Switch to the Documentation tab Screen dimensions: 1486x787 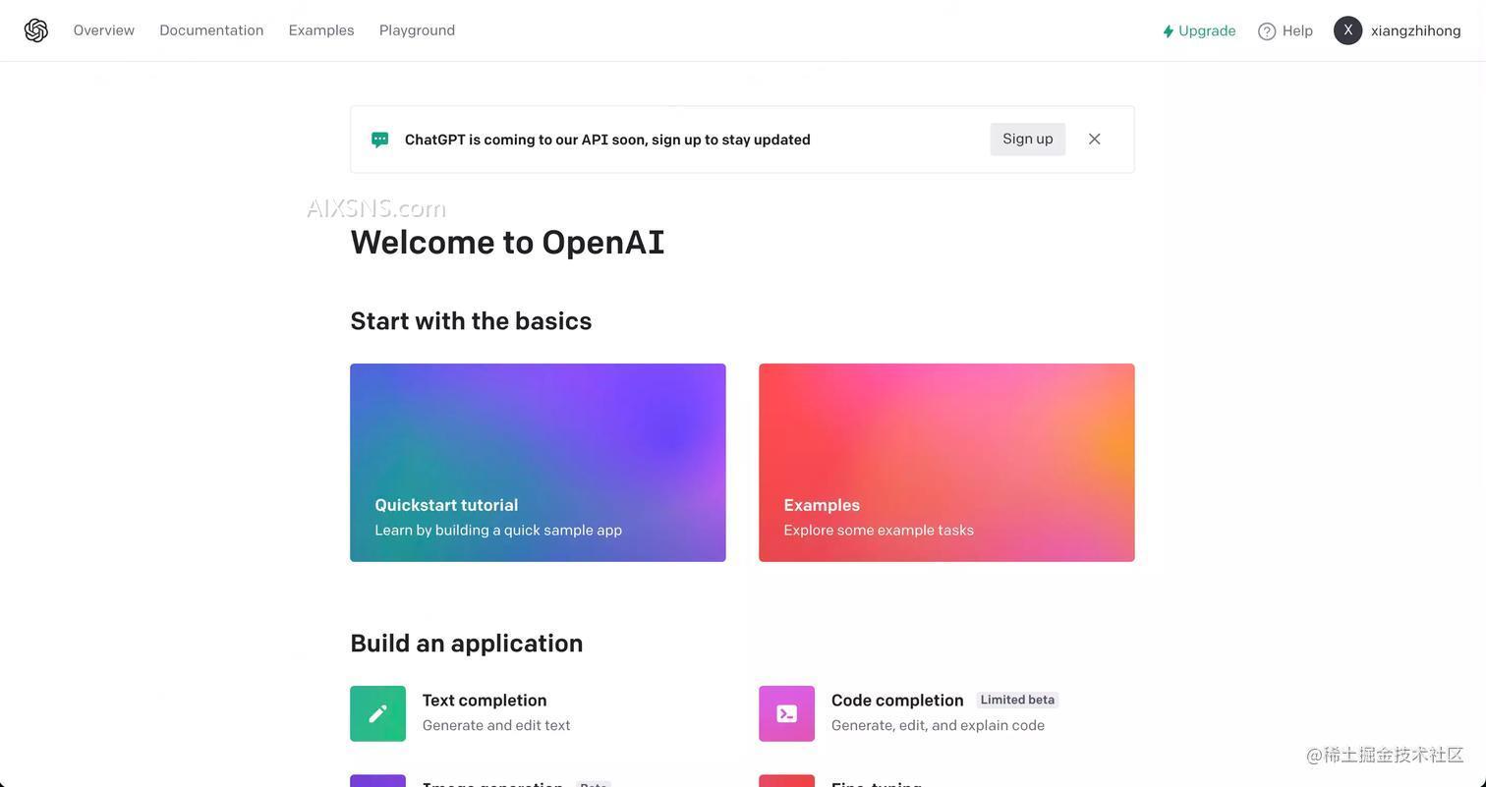point(211,29)
